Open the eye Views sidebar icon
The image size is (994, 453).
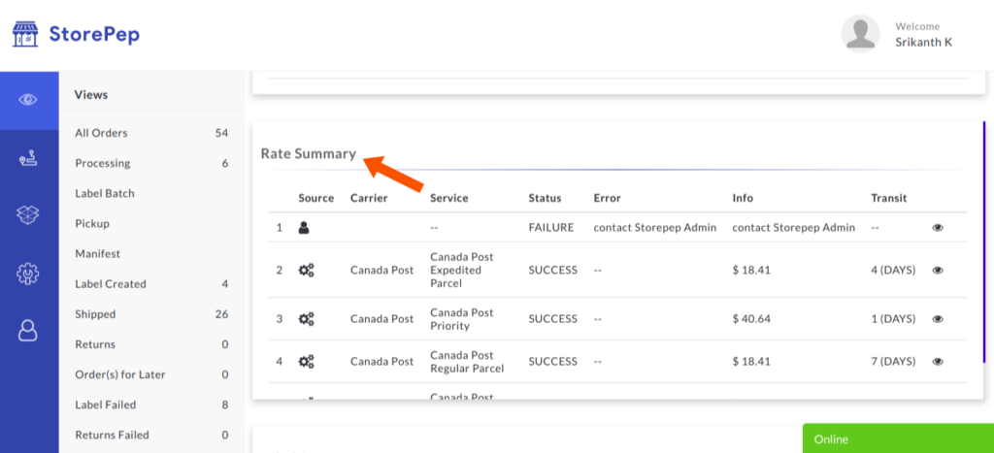click(x=28, y=100)
